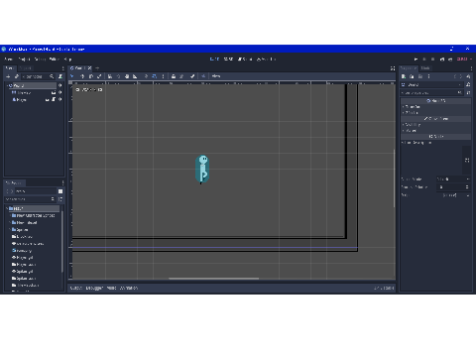476x357 pixels.
Task: Open the Editor menu
Action: coord(54,59)
